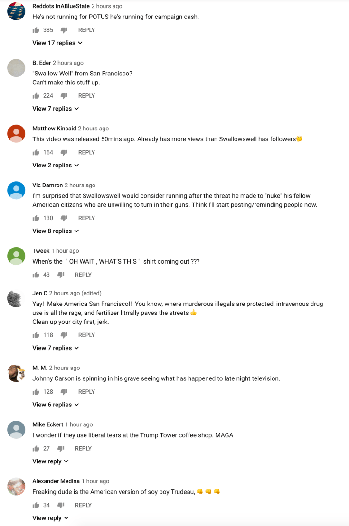Screen dimensions: 349x526
Task: Like Tweek's comment
Action: click(x=35, y=274)
